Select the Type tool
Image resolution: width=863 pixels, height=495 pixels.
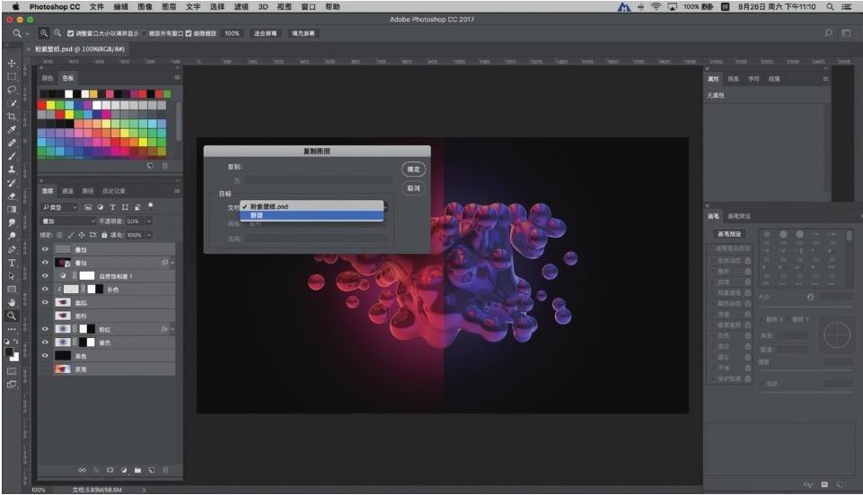[x=12, y=263]
